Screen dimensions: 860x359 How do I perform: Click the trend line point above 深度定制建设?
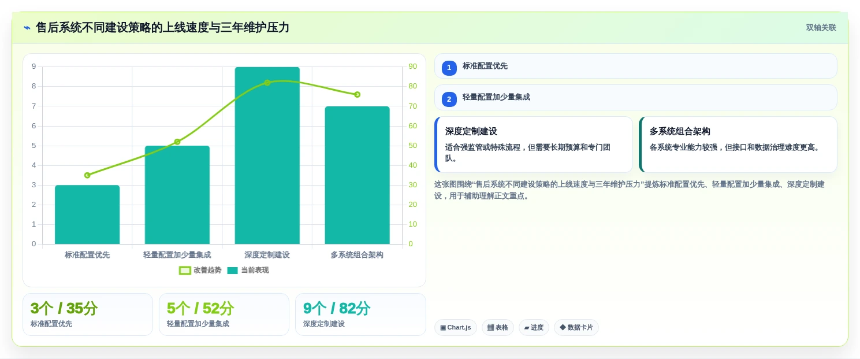pos(267,83)
